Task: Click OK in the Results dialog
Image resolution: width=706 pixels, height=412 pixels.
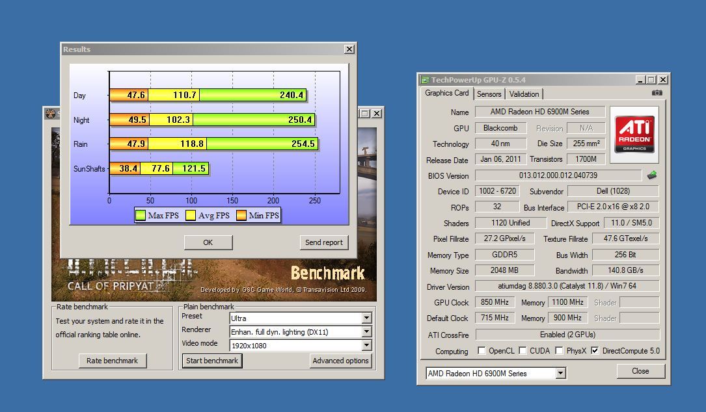Action: [x=208, y=242]
